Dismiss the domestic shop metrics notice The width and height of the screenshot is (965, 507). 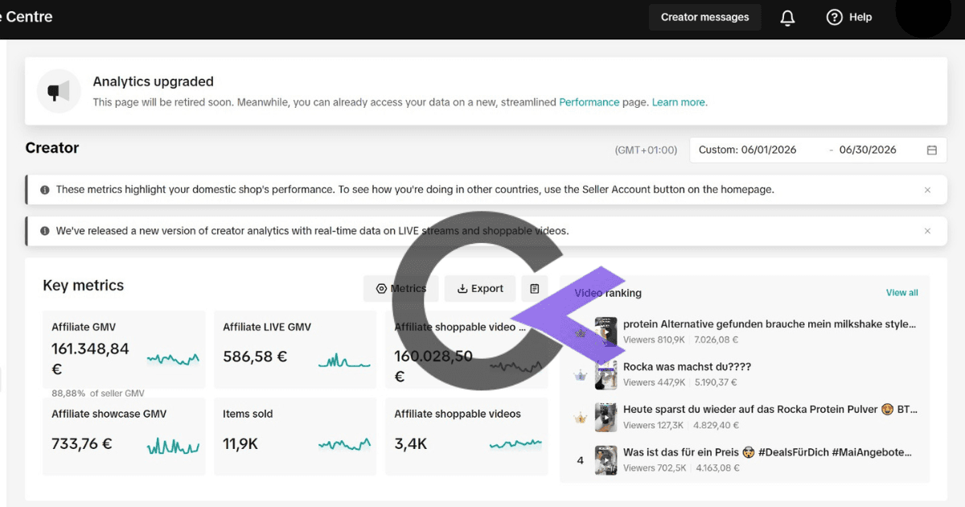[927, 190]
